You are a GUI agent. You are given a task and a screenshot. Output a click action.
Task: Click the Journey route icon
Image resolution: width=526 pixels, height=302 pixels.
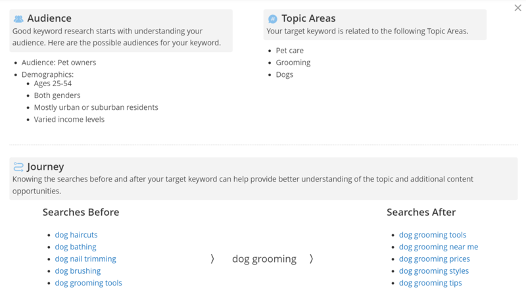[x=18, y=166]
